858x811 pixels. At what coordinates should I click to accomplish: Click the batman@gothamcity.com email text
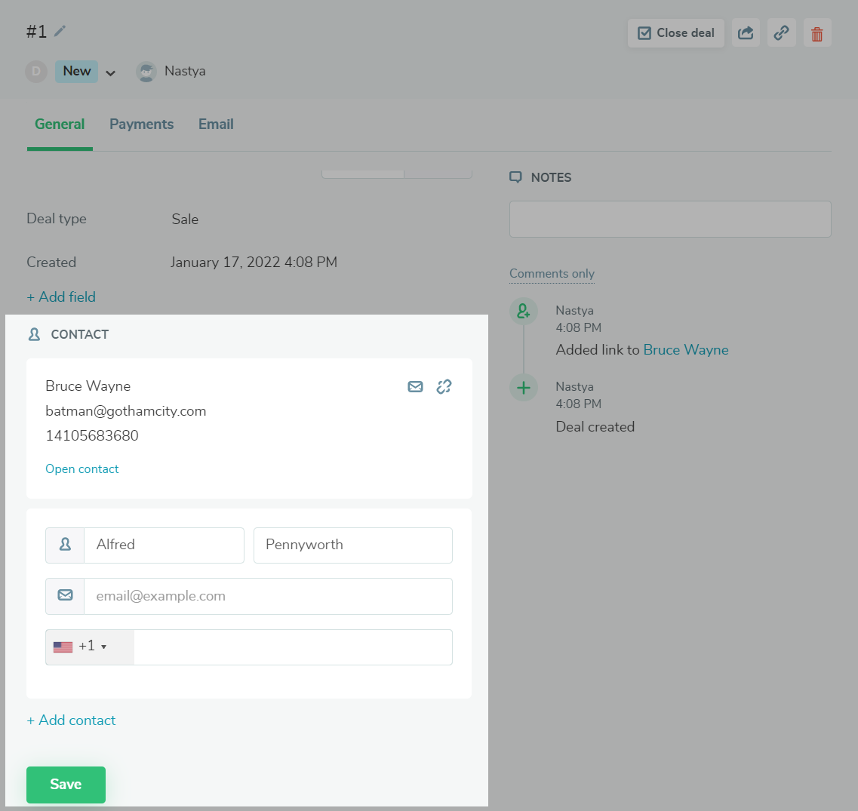[126, 411]
